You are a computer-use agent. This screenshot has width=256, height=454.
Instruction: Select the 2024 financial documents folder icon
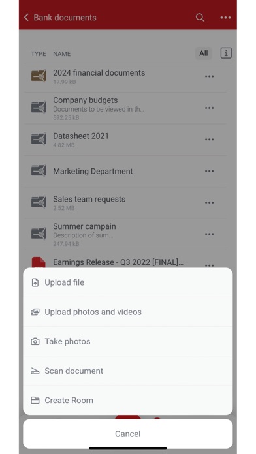[x=39, y=76]
